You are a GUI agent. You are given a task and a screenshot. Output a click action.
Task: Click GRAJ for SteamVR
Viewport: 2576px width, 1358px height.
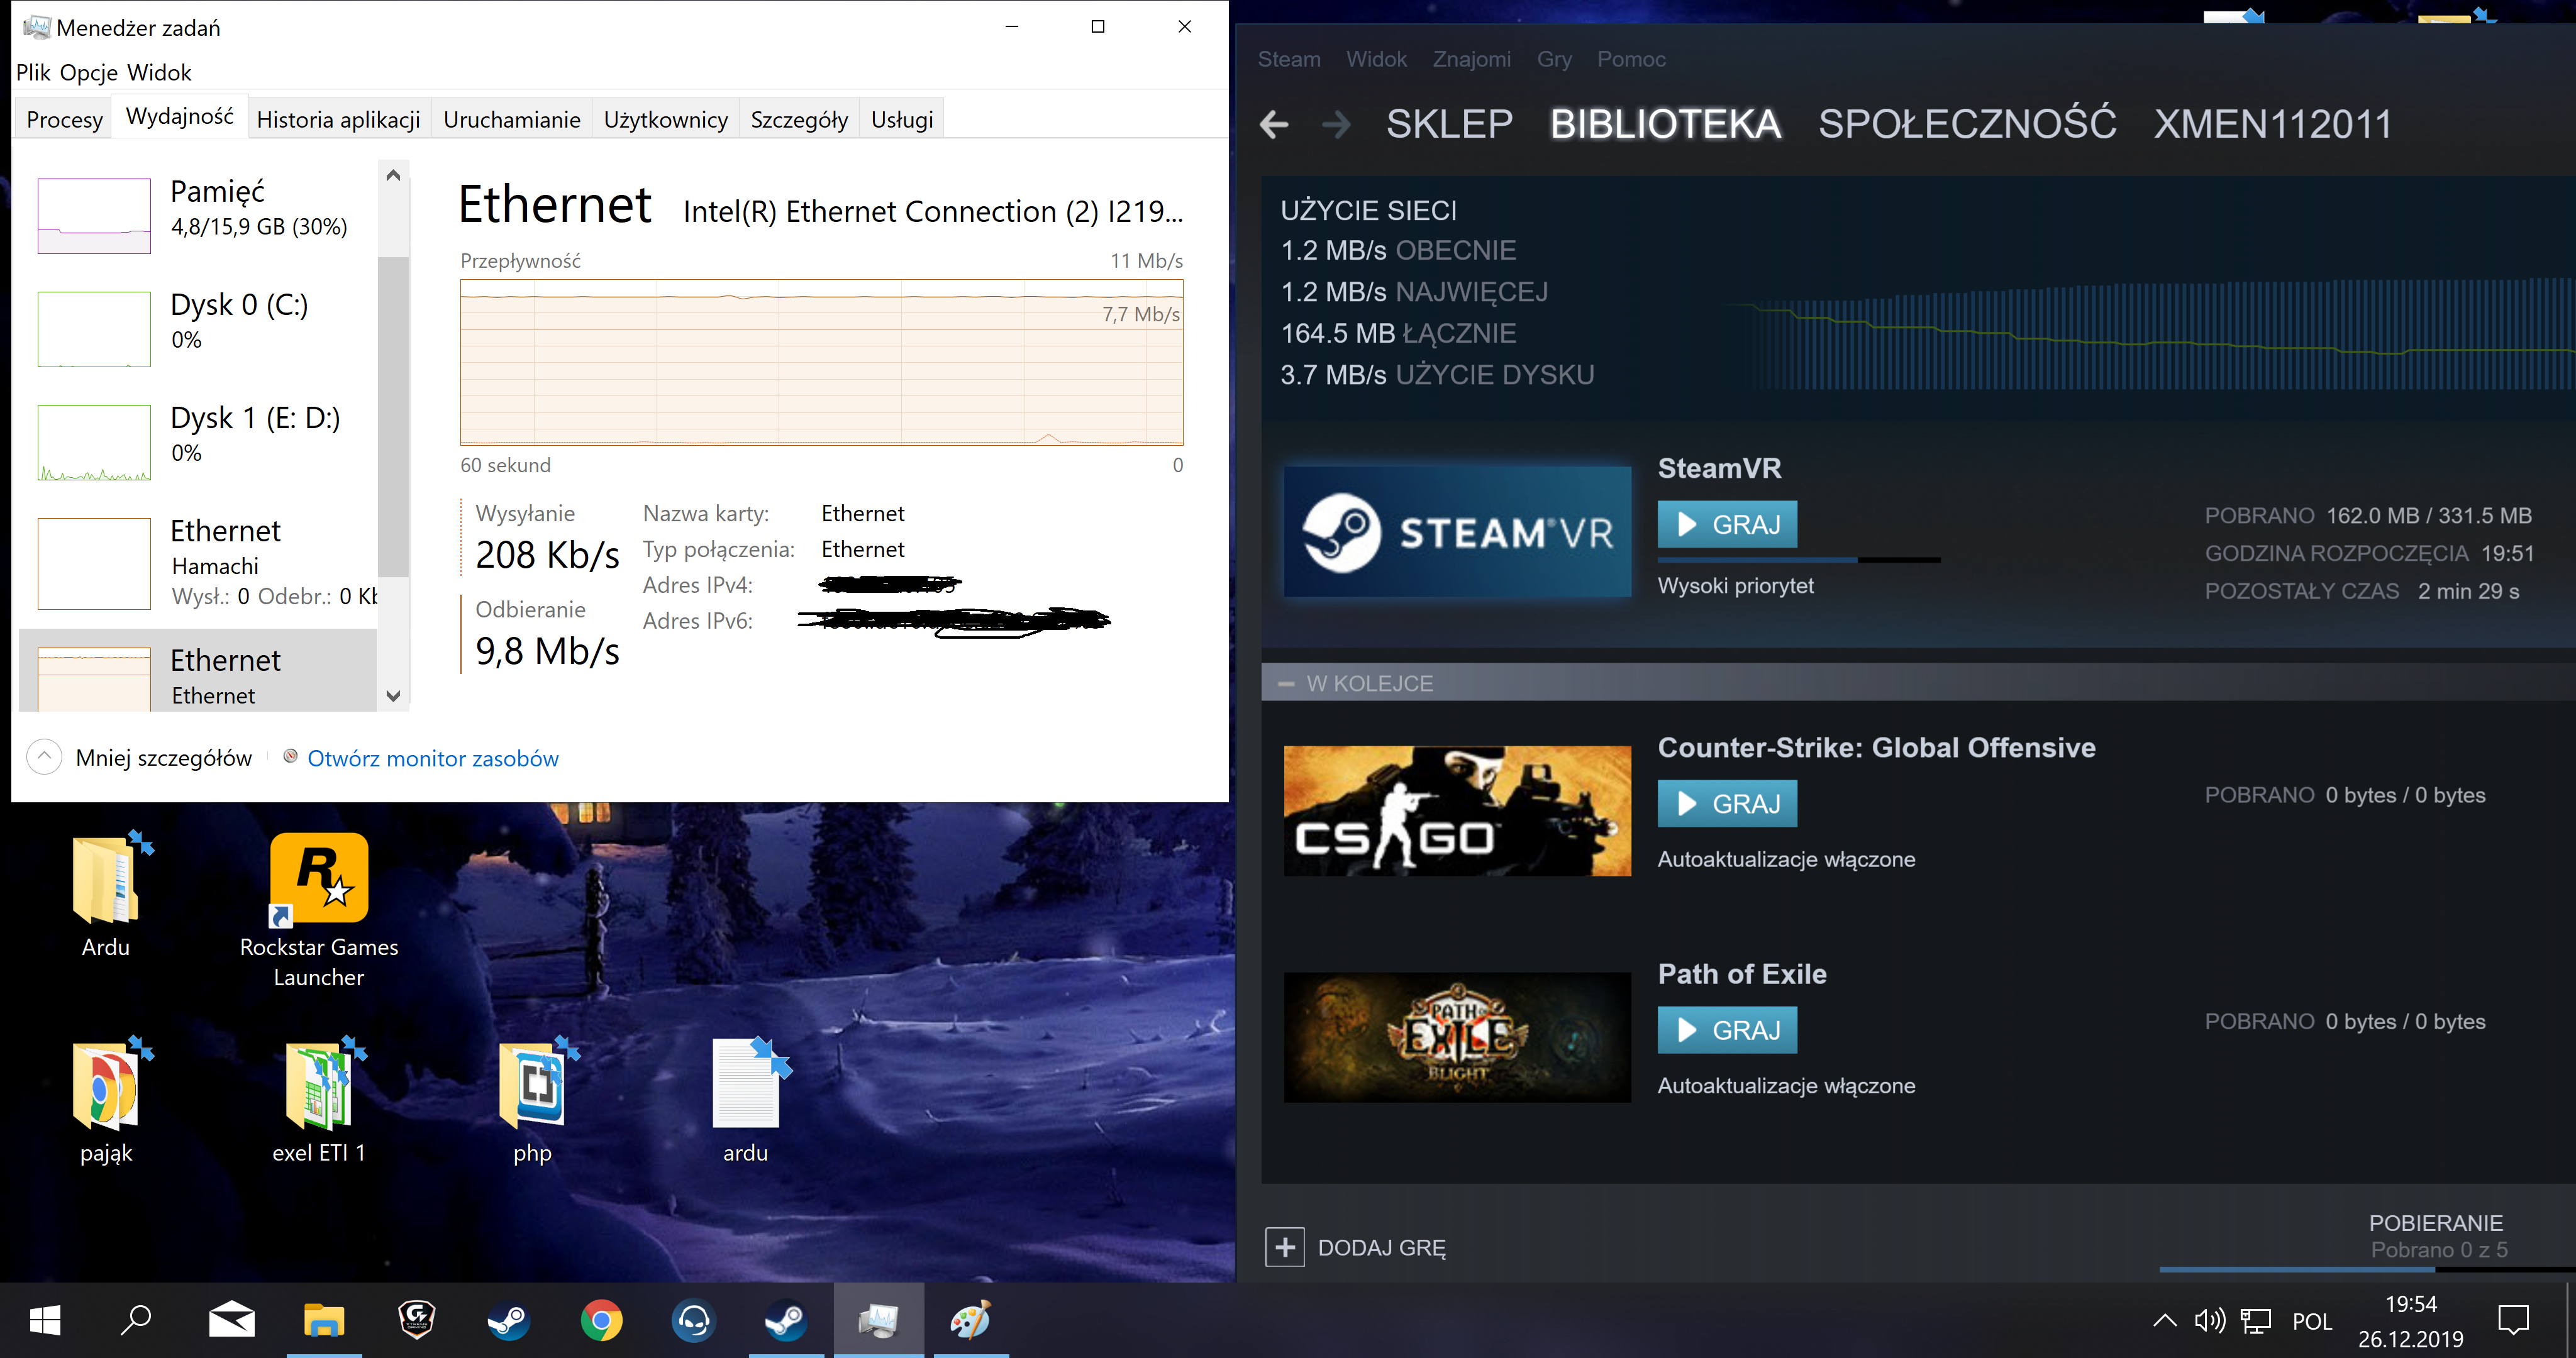[1727, 524]
